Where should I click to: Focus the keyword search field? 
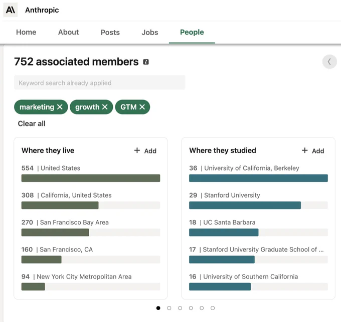100,82
